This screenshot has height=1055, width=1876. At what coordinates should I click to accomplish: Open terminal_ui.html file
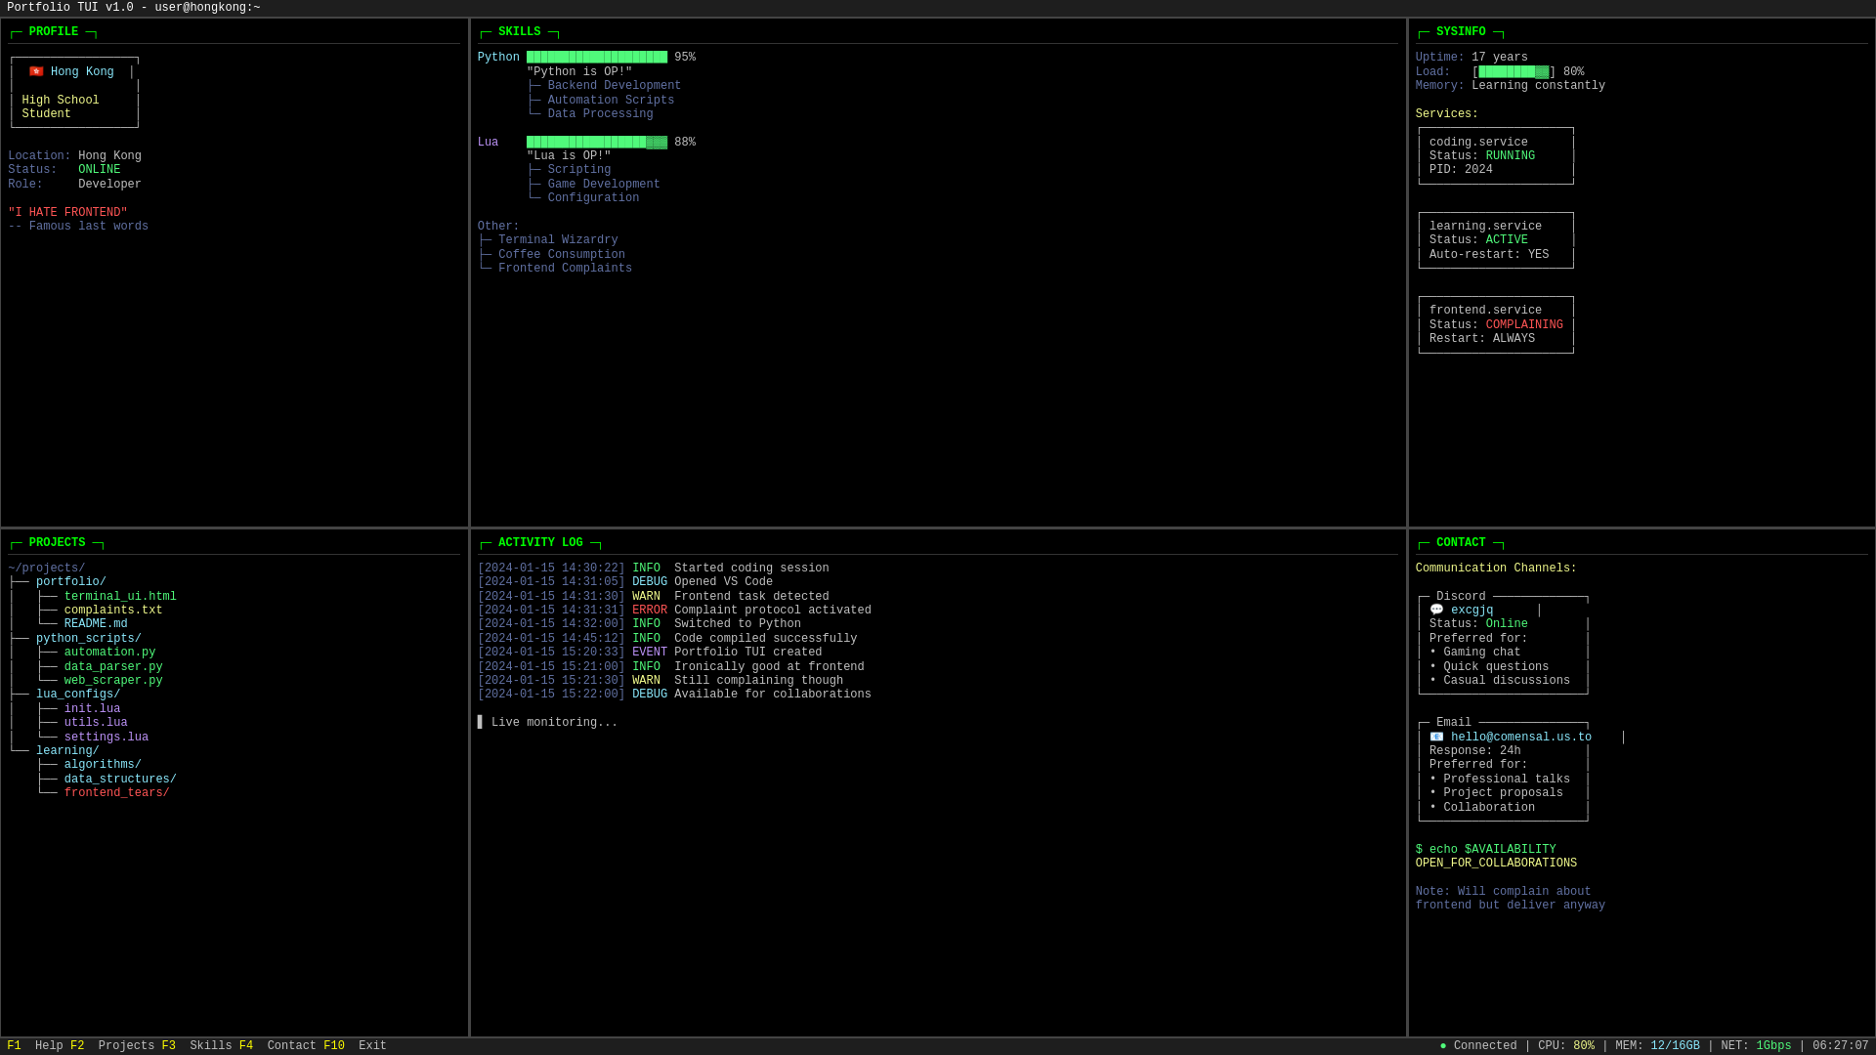coord(120,597)
